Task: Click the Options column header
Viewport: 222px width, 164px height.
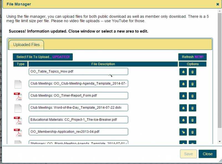Action: (193, 64)
